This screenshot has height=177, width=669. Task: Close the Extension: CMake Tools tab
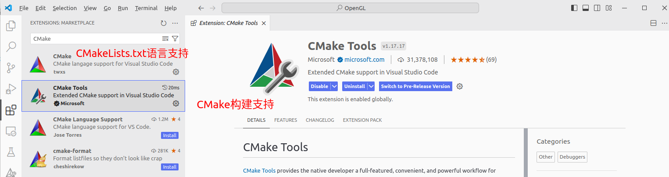pyautogui.click(x=264, y=23)
